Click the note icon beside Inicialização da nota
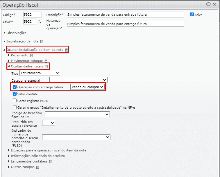 [x=42, y=42]
